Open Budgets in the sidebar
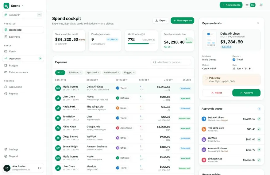This screenshot has width=270, height=175. tap(23, 65)
